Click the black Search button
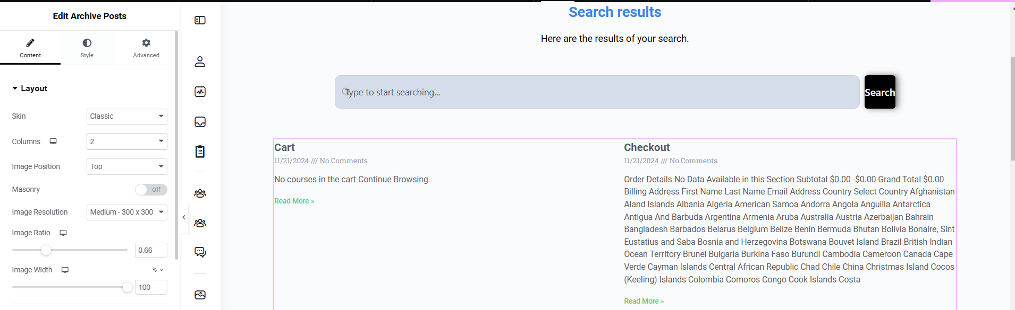Screen dimensions: 1015x310 coord(879,92)
